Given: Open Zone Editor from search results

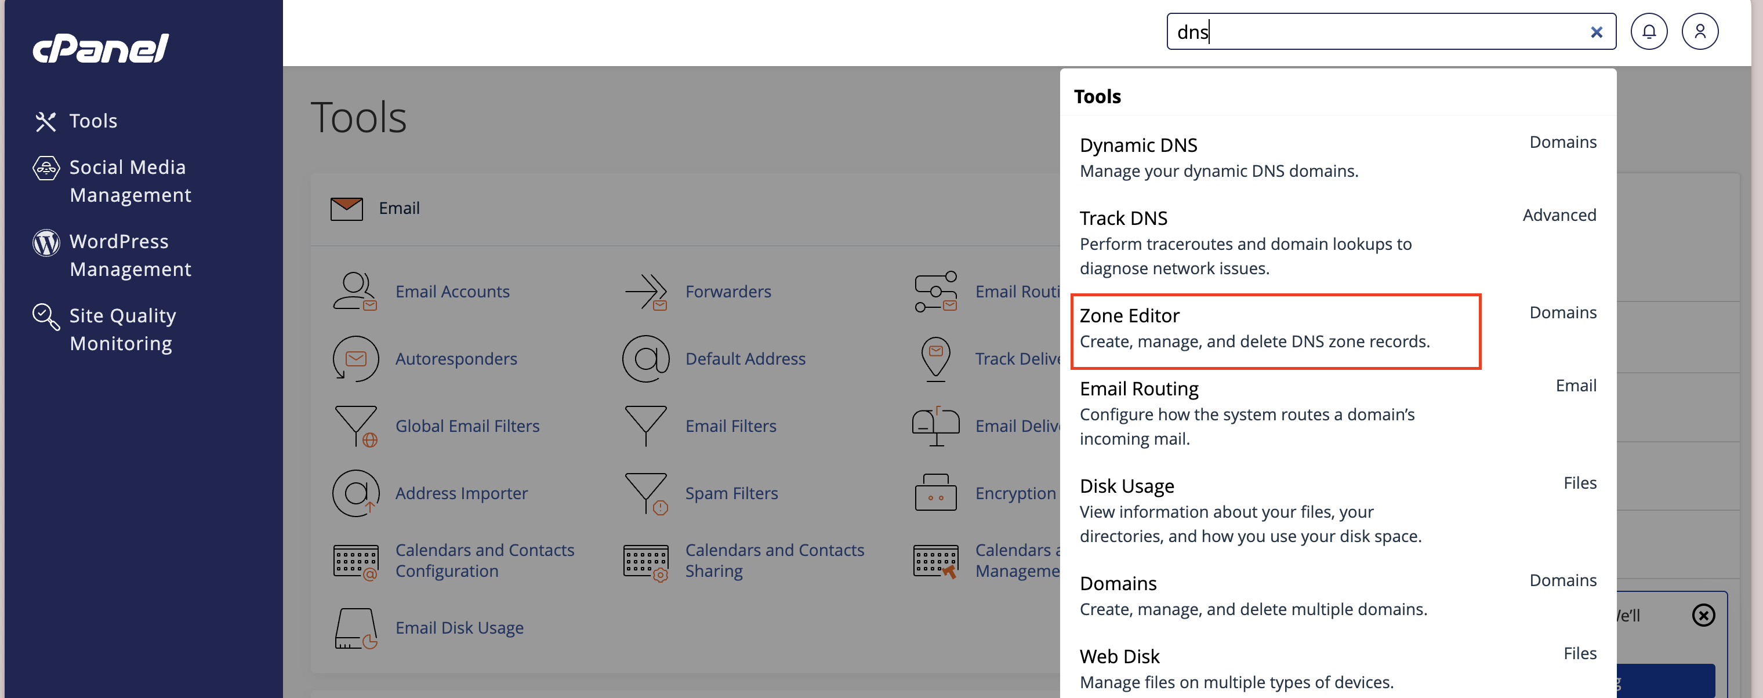Looking at the screenshot, I should 1129,316.
